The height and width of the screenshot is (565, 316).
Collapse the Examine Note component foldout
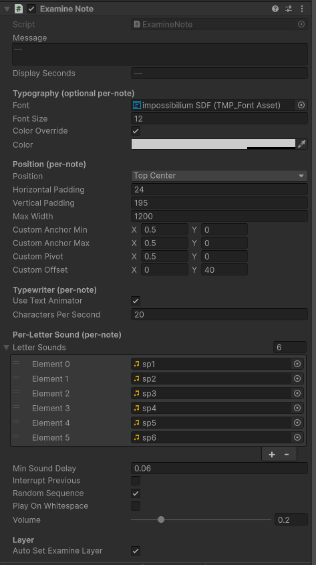point(7,9)
